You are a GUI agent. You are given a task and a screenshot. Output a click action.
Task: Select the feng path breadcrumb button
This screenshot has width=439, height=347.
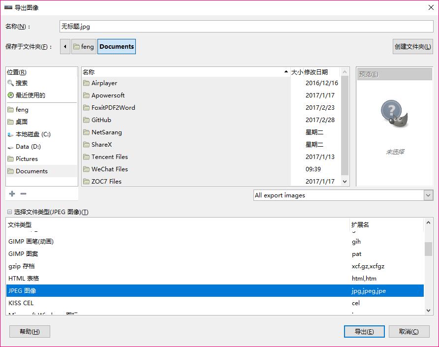tap(84, 46)
